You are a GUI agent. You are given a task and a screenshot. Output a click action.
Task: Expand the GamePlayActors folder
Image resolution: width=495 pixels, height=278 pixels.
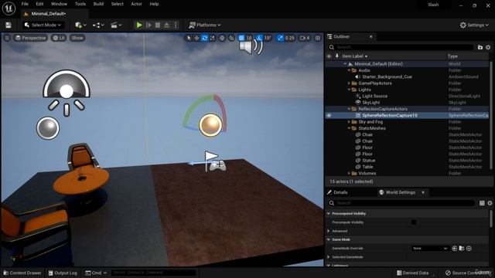(349, 83)
